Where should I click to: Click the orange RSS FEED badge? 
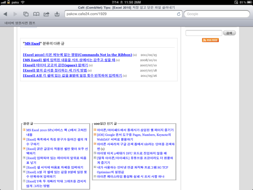[x=210, y=40]
